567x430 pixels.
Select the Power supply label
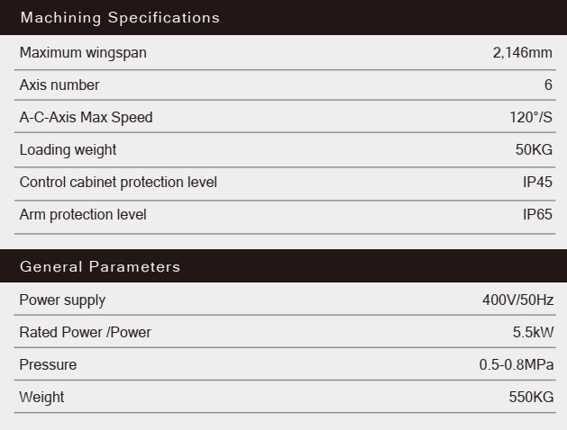point(63,300)
